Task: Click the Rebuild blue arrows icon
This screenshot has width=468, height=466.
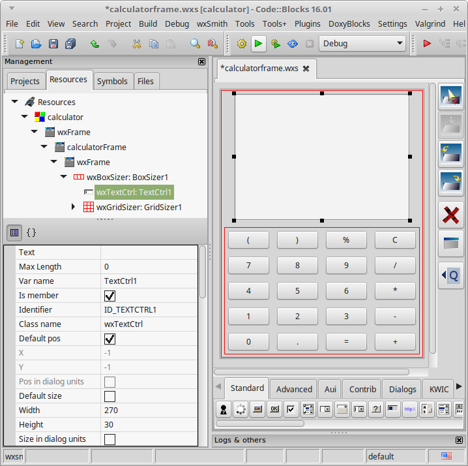Action: tap(293, 44)
